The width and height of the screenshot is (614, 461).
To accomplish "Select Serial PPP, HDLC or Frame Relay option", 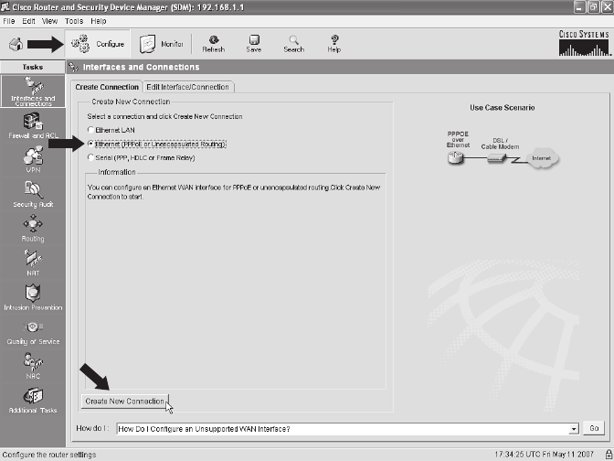I will [90, 157].
